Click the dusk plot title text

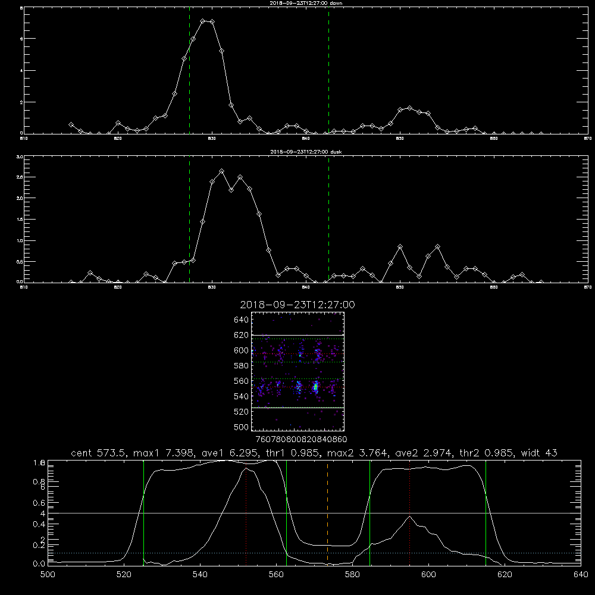[x=306, y=152]
